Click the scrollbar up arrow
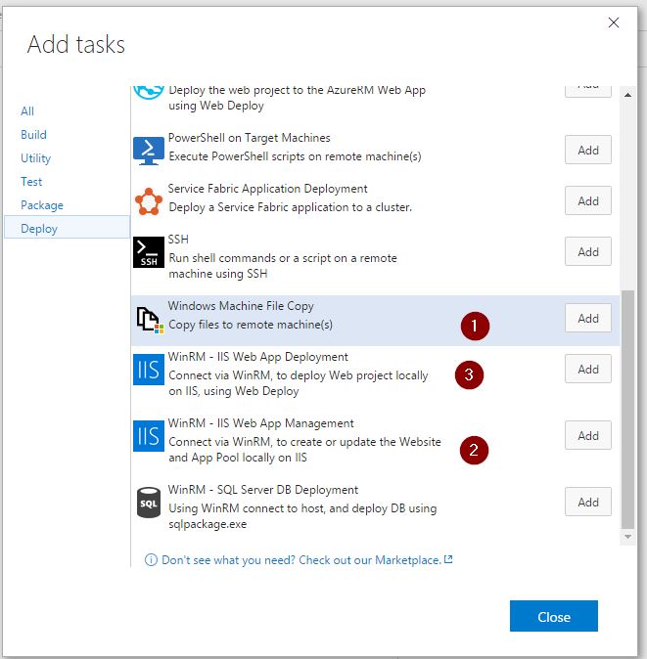This screenshot has height=659, width=647. tap(627, 95)
